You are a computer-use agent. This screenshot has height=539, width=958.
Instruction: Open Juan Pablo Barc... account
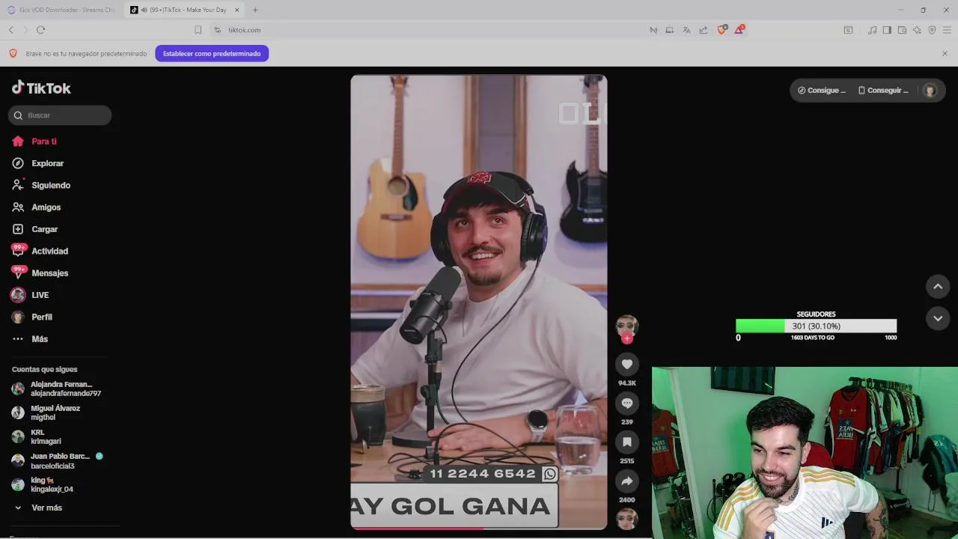(x=58, y=461)
